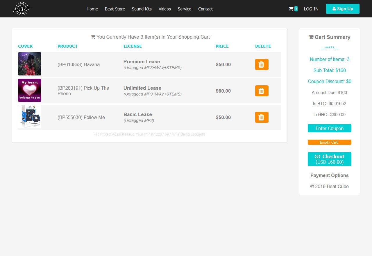This screenshot has width=372, height=256.
Task: Open the shopping cart icon in the navbar
Action: point(291,9)
